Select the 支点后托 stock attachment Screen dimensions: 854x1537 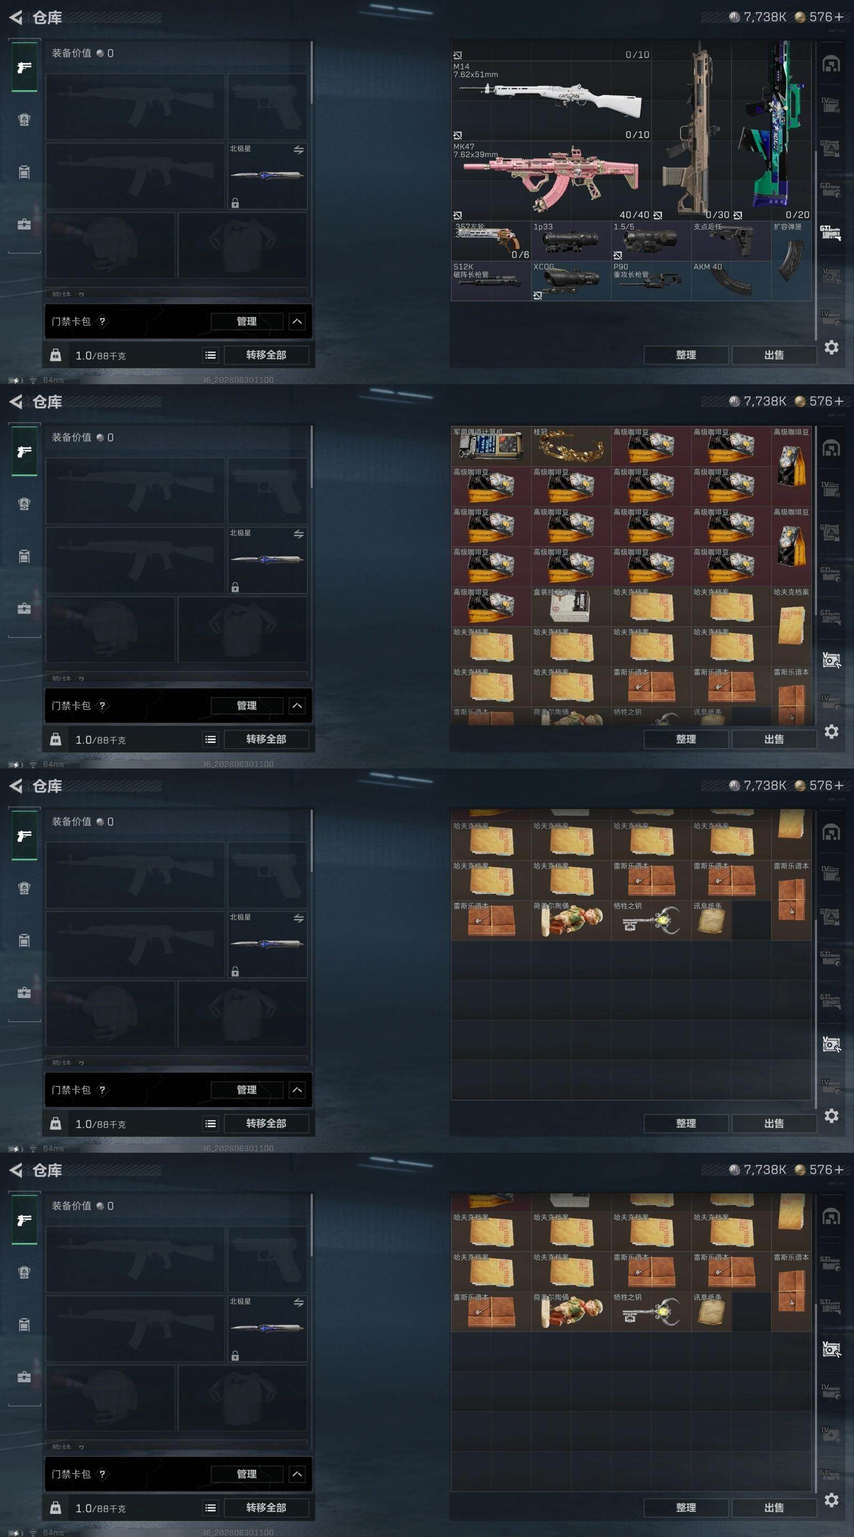(731, 241)
